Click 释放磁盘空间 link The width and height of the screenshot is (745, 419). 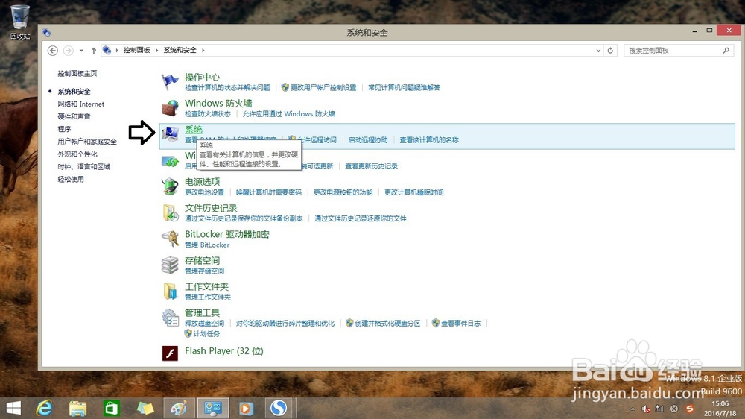204,323
